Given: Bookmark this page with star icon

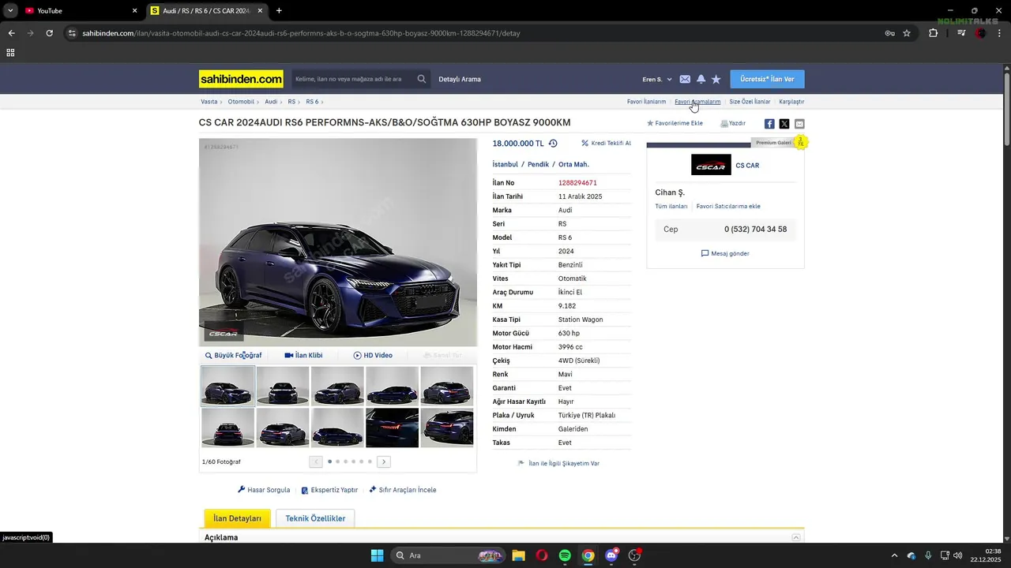Looking at the screenshot, I should coord(907,33).
